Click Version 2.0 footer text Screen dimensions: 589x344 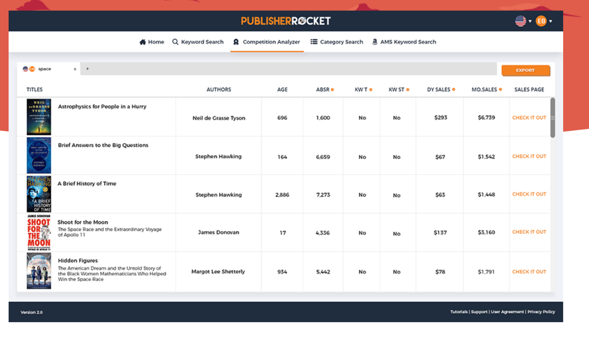(31, 312)
